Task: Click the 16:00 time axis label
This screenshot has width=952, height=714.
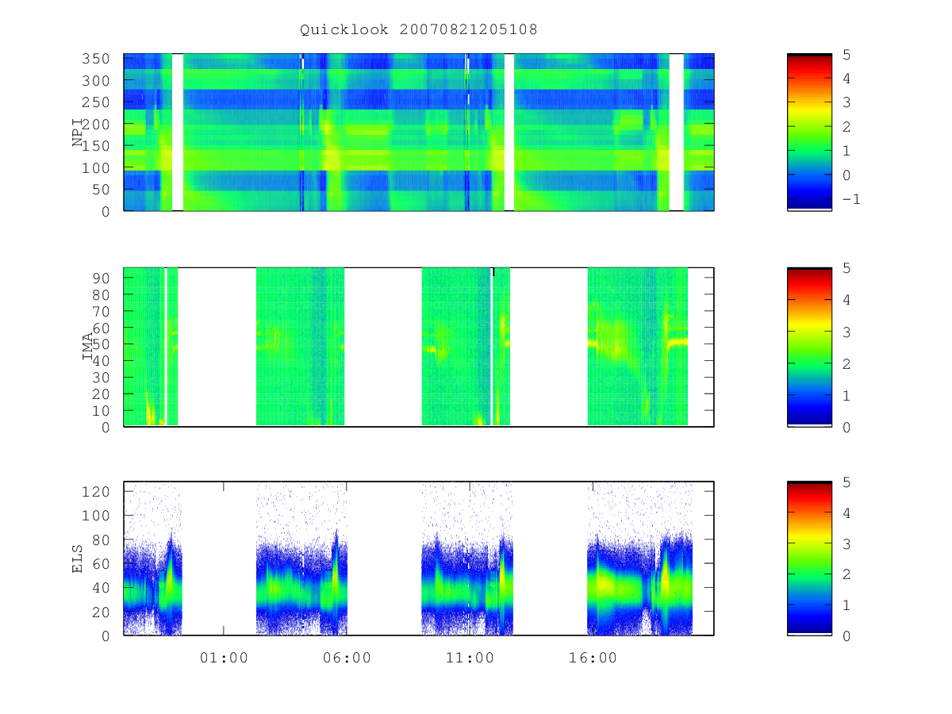Action: tap(593, 658)
